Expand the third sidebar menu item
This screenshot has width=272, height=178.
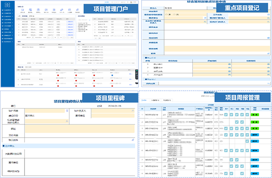(x=7, y=16)
